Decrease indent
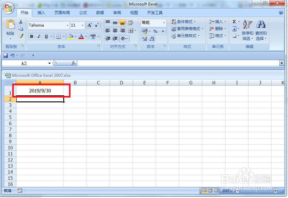 pyautogui.click(x=108, y=38)
